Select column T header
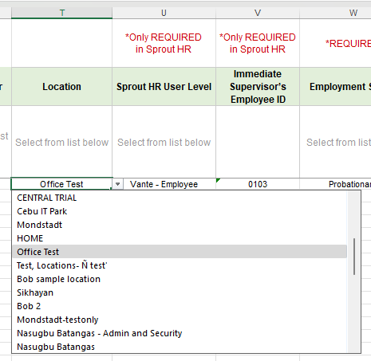 coord(62,13)
